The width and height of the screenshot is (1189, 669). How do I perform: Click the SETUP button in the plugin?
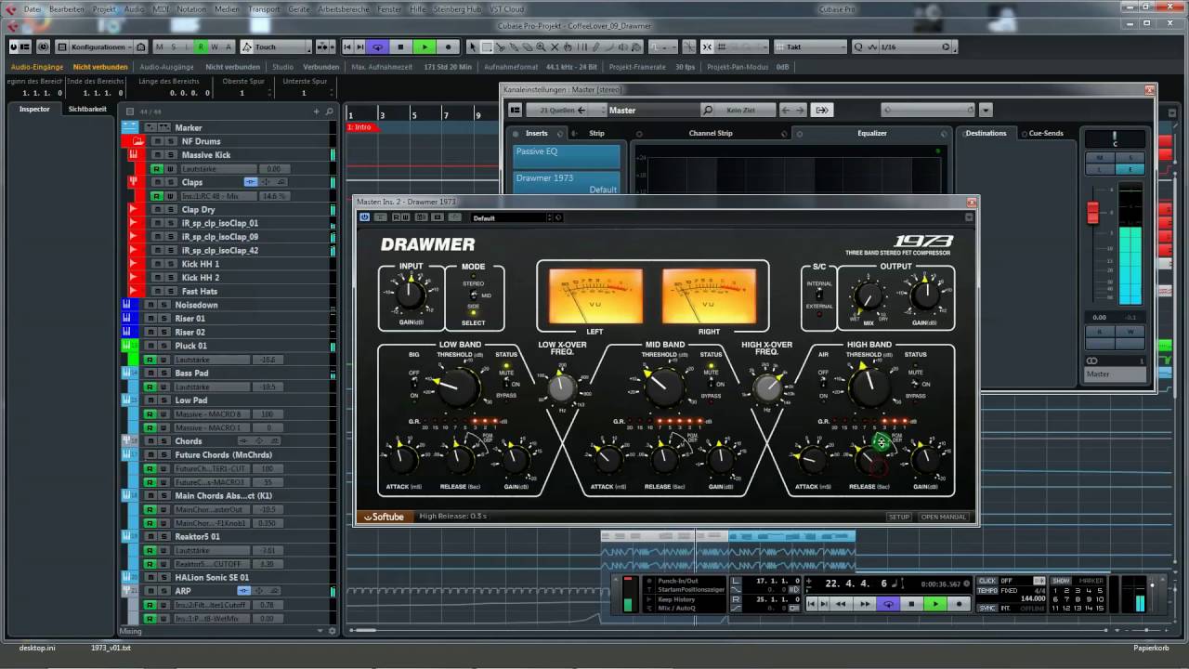pyautogui.click(x=898, y=517)
